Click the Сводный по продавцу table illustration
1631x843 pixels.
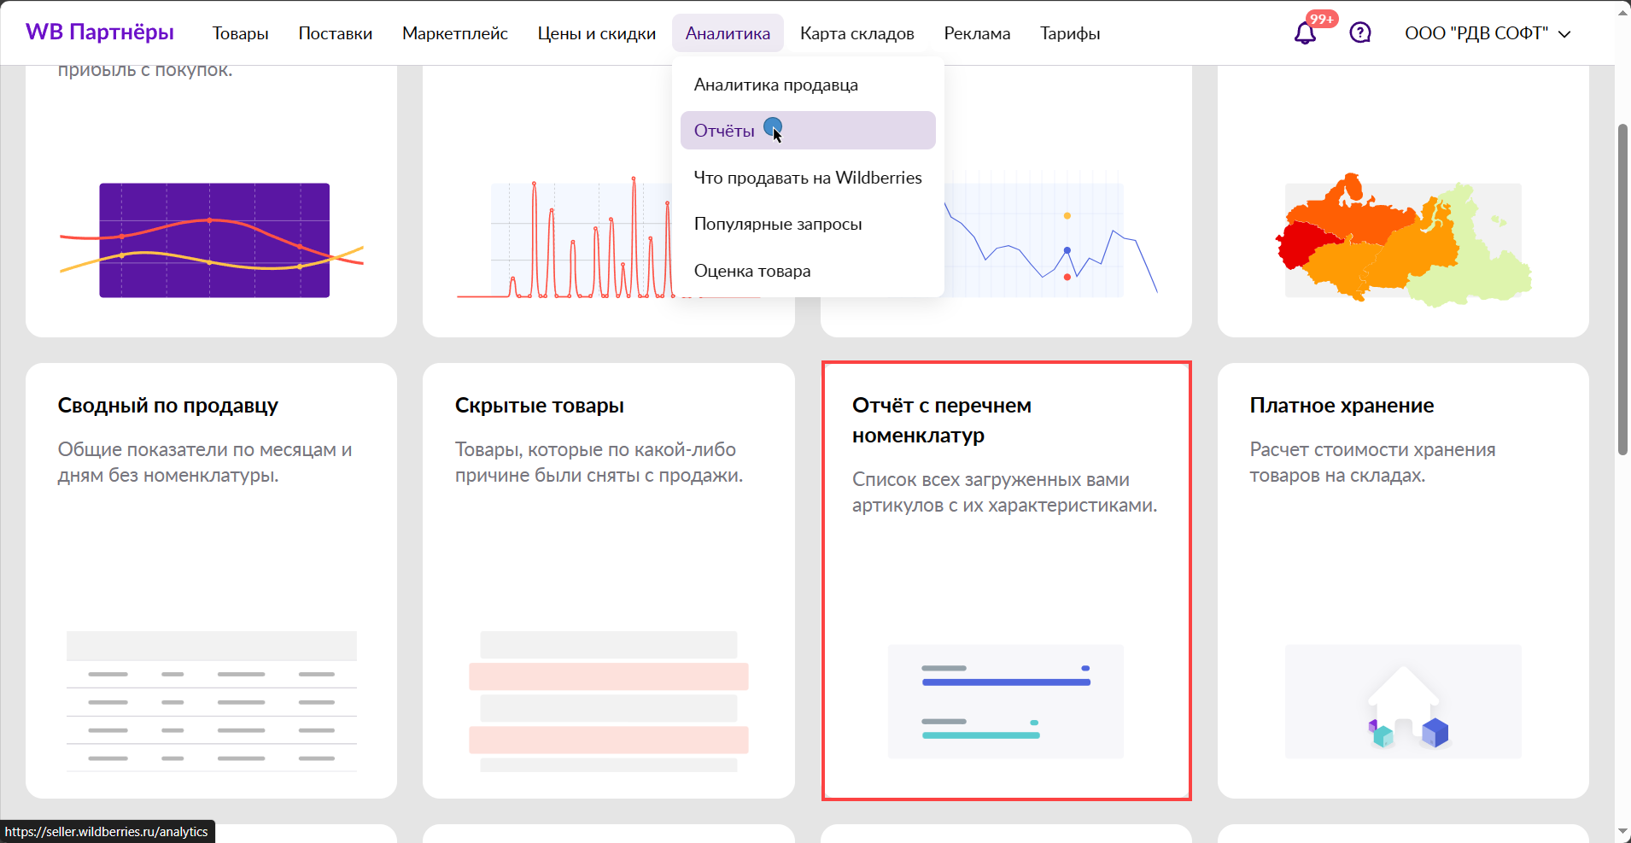[x=212, y=701]
